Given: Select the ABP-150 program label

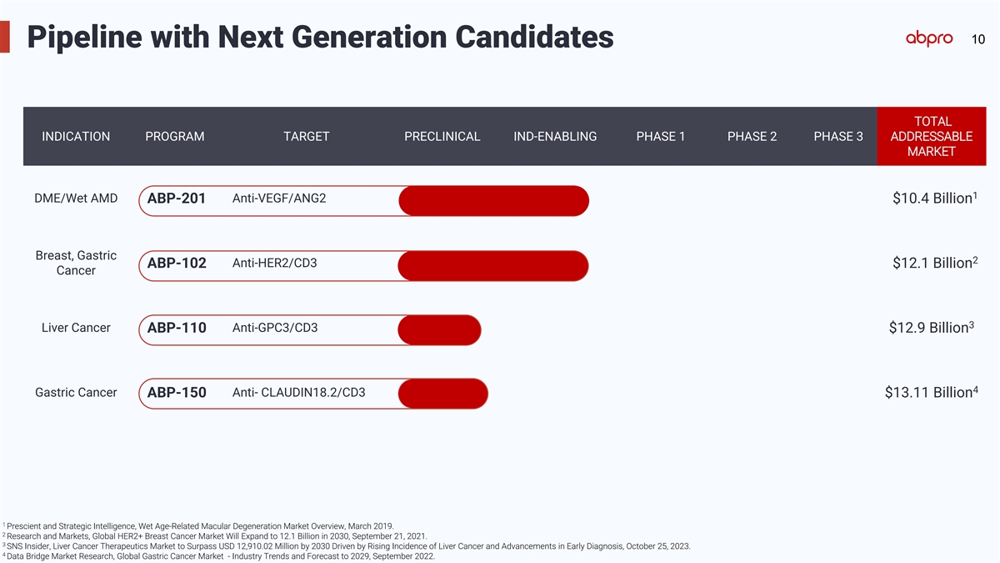Looking at the screenshot, I should click(176, 393).
